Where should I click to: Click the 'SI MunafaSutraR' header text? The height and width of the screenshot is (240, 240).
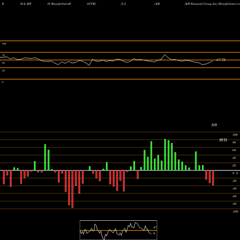click(59, 4)
